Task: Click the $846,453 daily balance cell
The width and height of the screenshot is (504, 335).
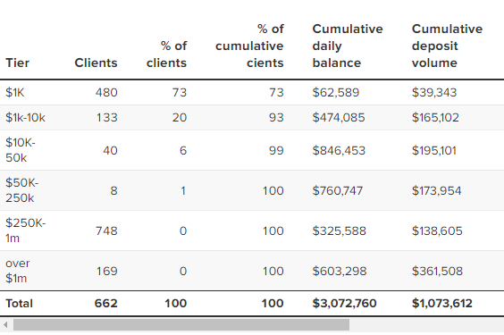Action: pos(339,150)
